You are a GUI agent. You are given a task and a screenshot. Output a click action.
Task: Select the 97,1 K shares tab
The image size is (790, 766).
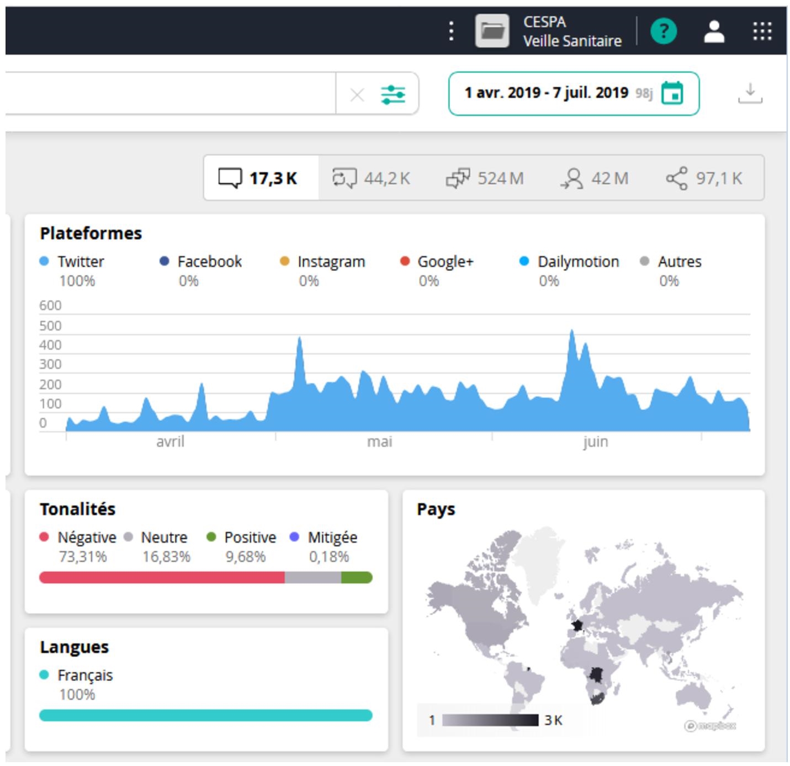point(704,178)
